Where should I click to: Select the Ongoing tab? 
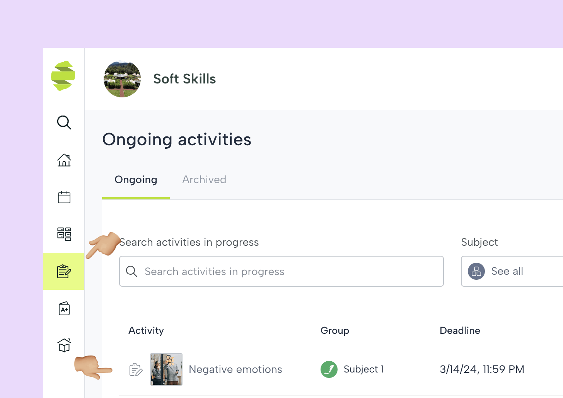[136, 180]
